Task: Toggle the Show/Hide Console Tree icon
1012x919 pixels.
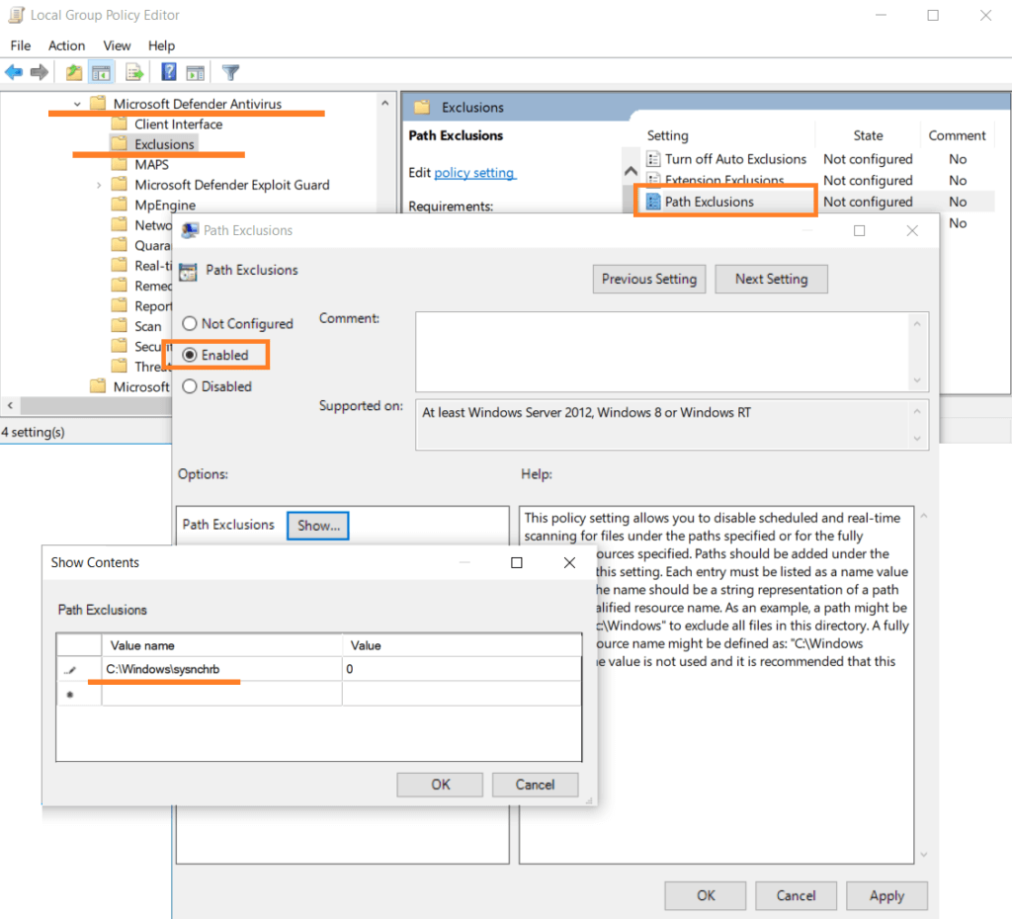Action: [x=101, y=72]
